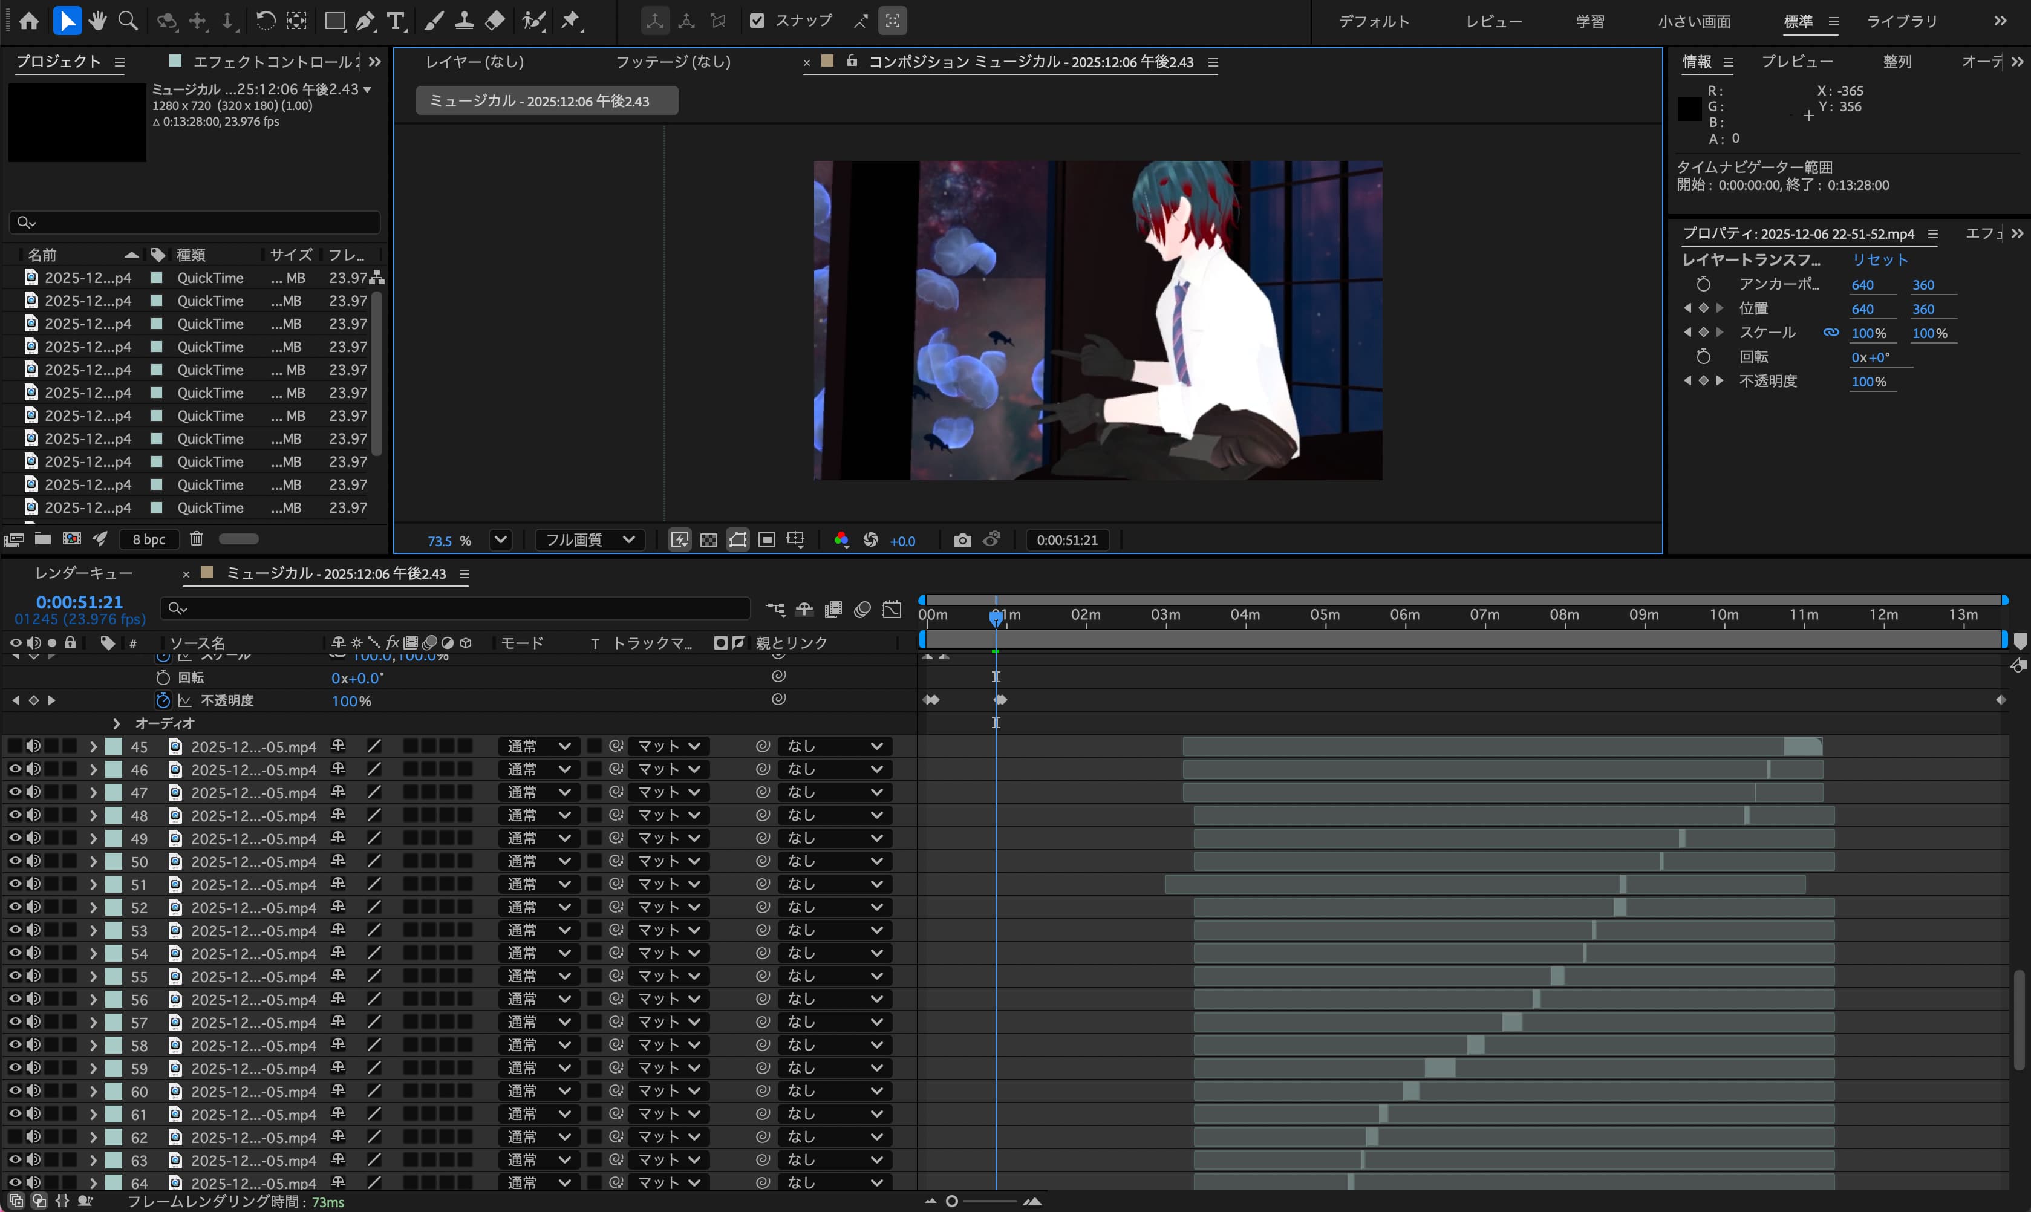Image resolution: width=2031 pixels, height=1212 pixels.
Task: Select the Type tool
Action: pos(396,21)
